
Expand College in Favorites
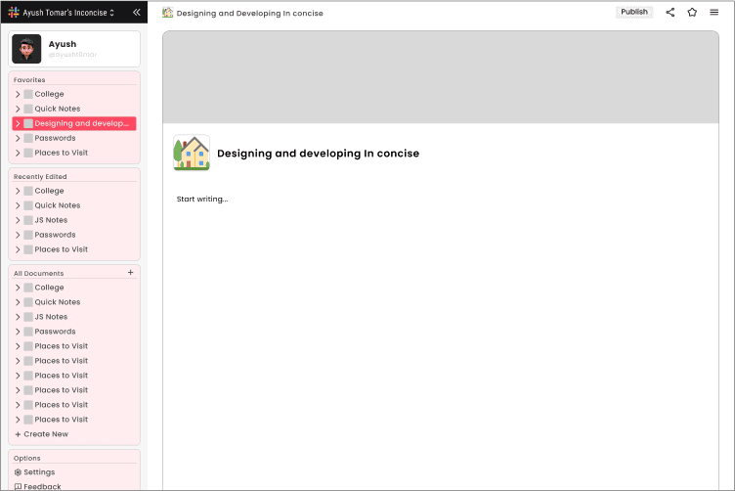[18, 94]
